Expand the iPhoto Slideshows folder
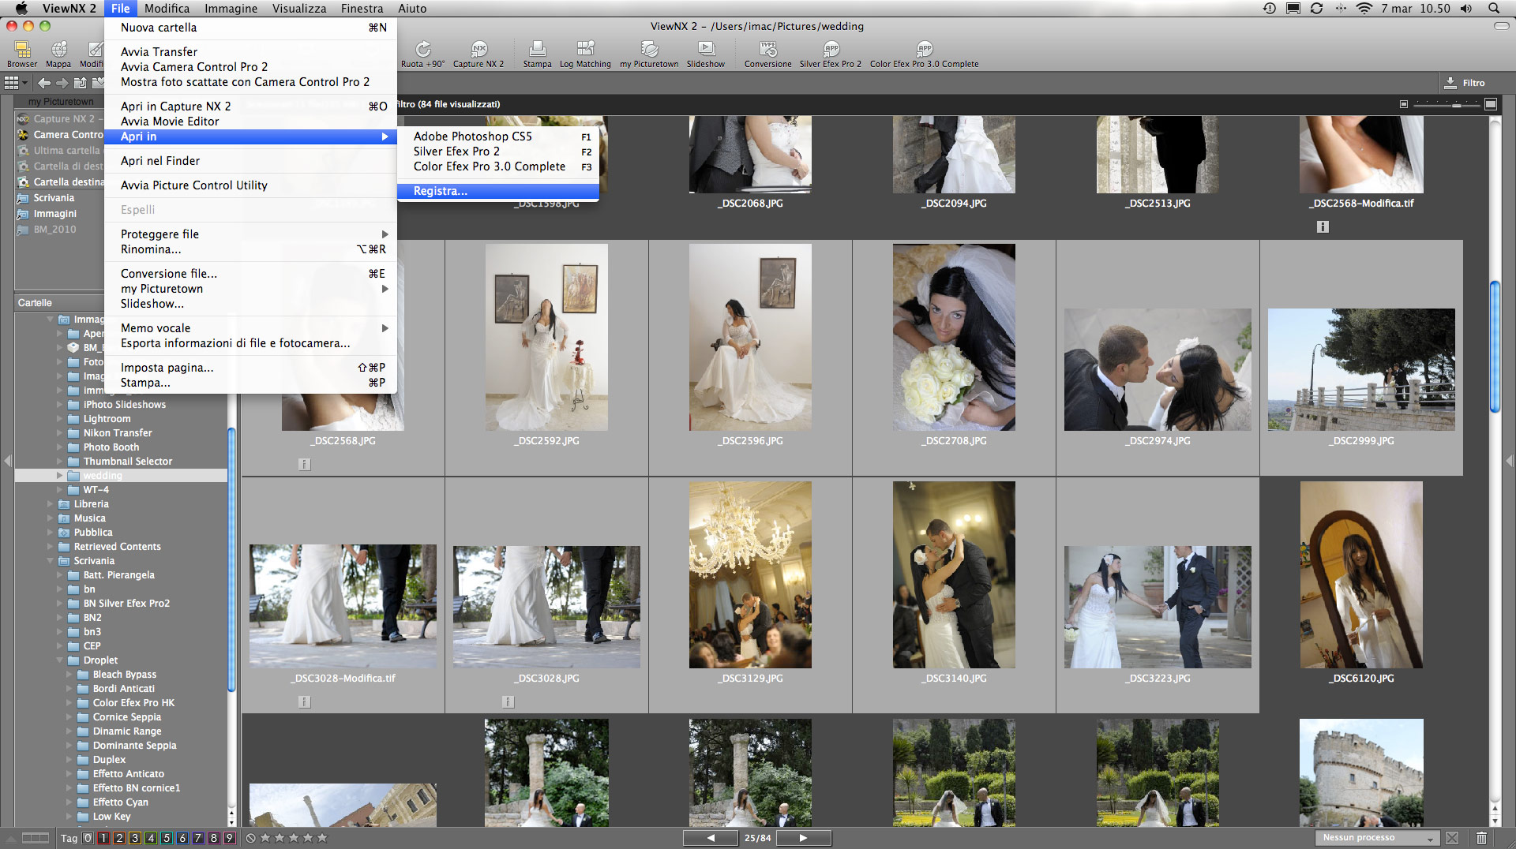 59,405
